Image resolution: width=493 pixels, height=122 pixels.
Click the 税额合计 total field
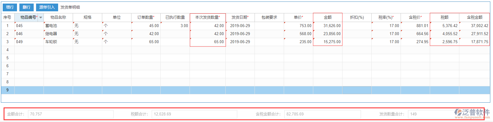tap(194, 114)
